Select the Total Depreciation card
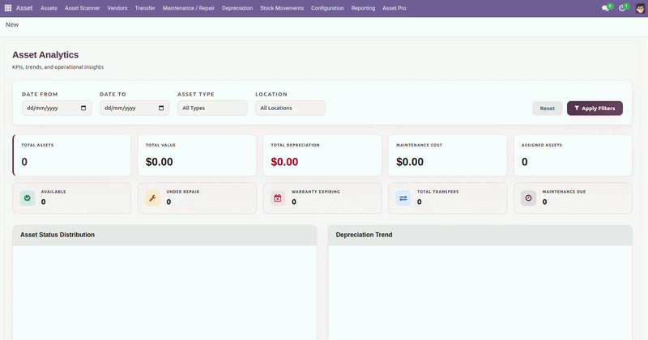Viewport: 648px width, 340px height. (x=322, y=155)
